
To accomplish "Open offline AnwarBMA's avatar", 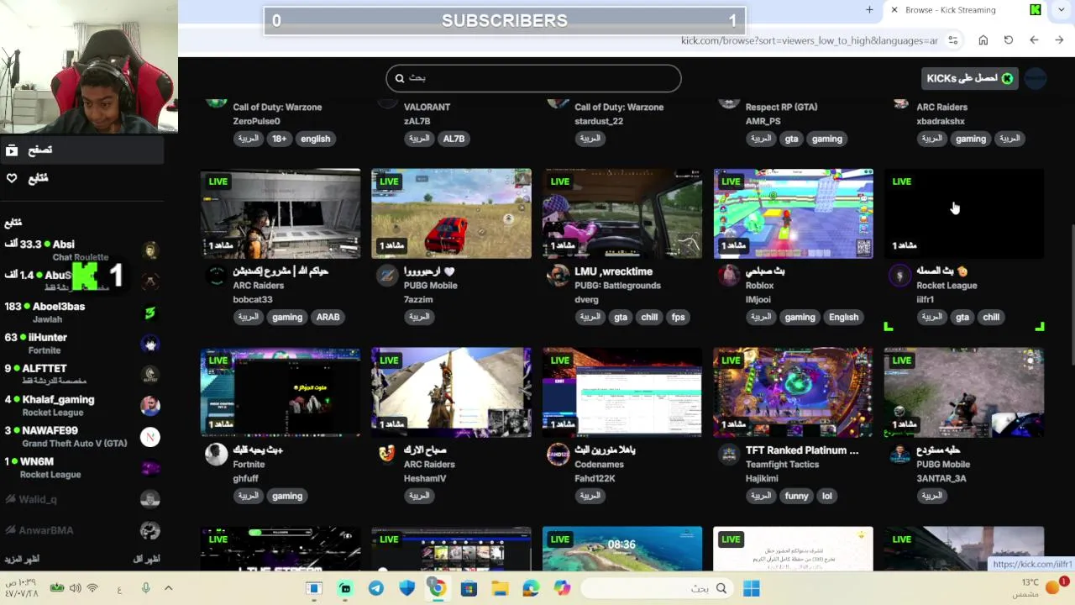I will pos(150,530).
